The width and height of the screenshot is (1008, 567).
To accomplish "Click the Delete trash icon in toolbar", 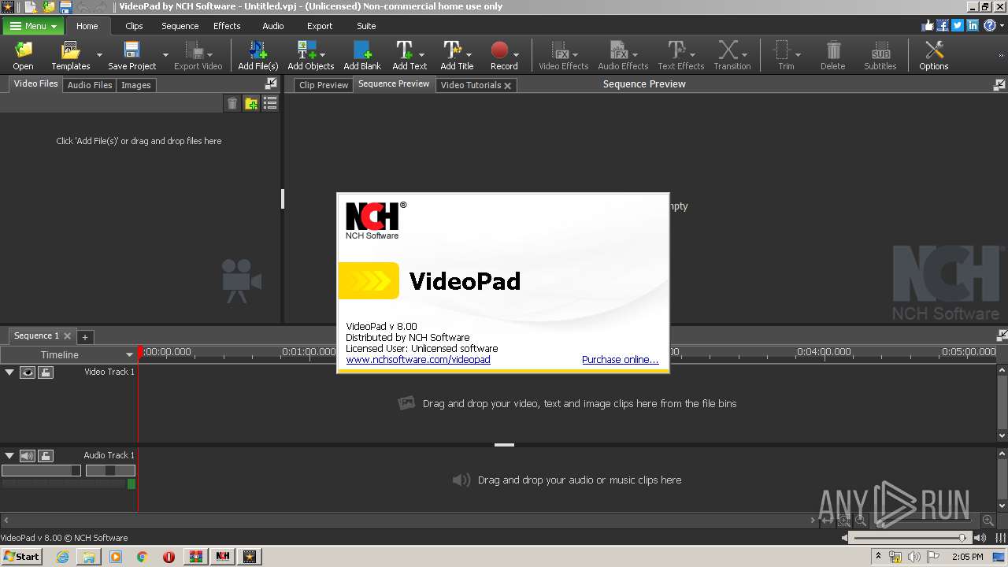I will 832,55.
